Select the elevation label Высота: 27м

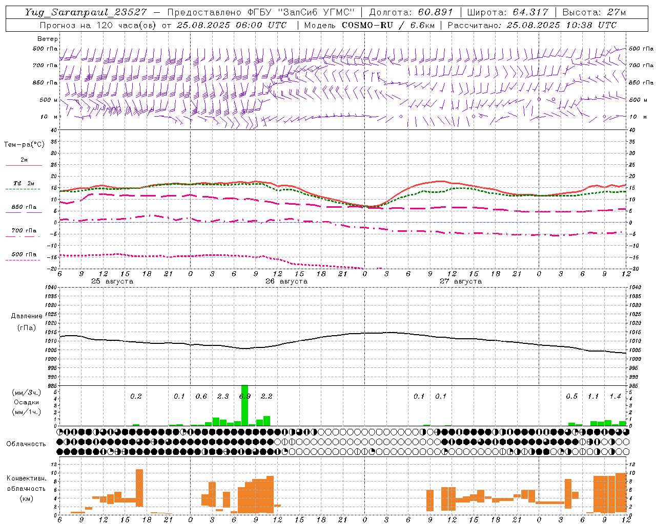pos(594,12)
